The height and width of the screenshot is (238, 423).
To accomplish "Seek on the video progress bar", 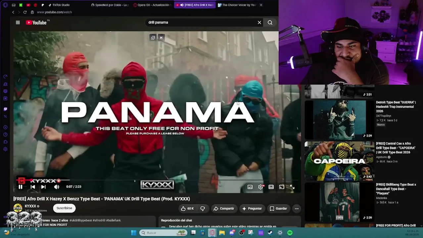I will point(157,180).
